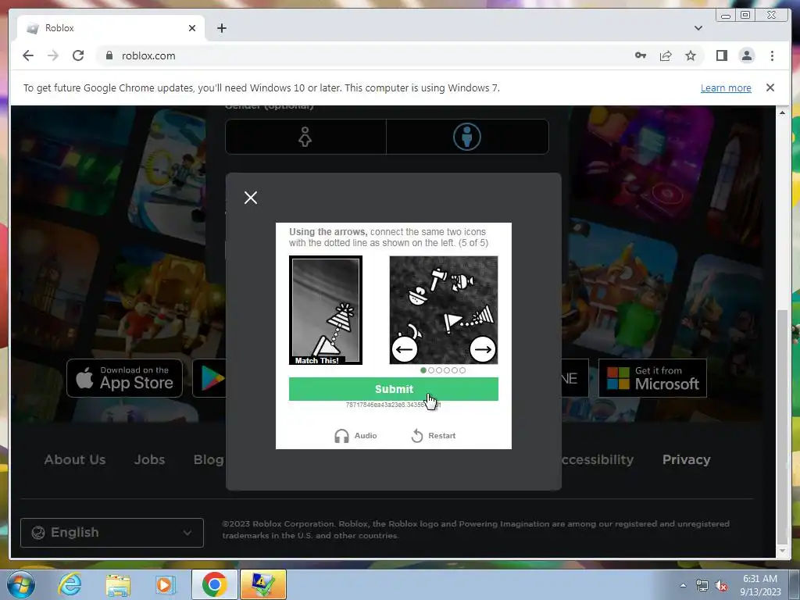Open the About Us footer link
800x600 pixels.
point(75,459)
